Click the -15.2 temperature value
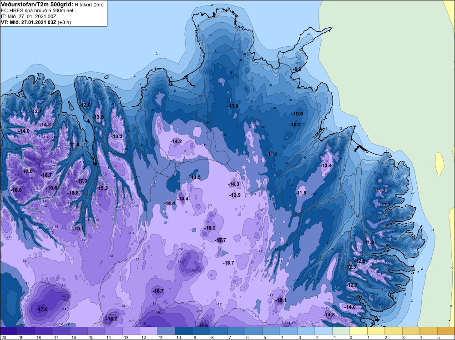Image resolution: width=455 pixels, height=340 pixels. (x=210, y=228)
